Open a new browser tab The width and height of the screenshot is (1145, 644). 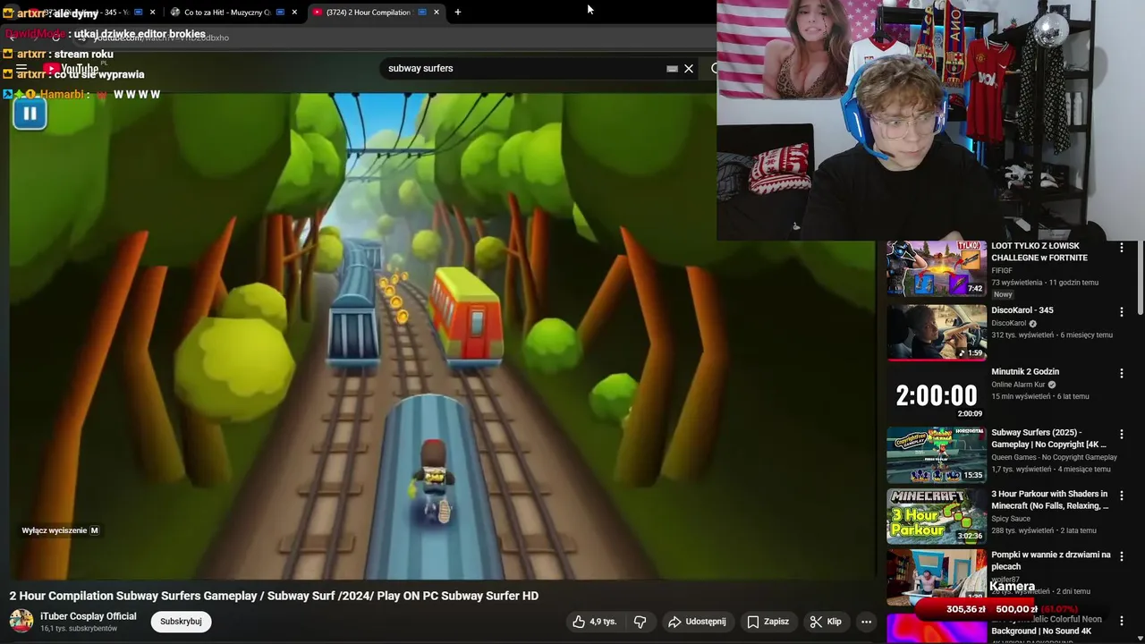(458, 13)
